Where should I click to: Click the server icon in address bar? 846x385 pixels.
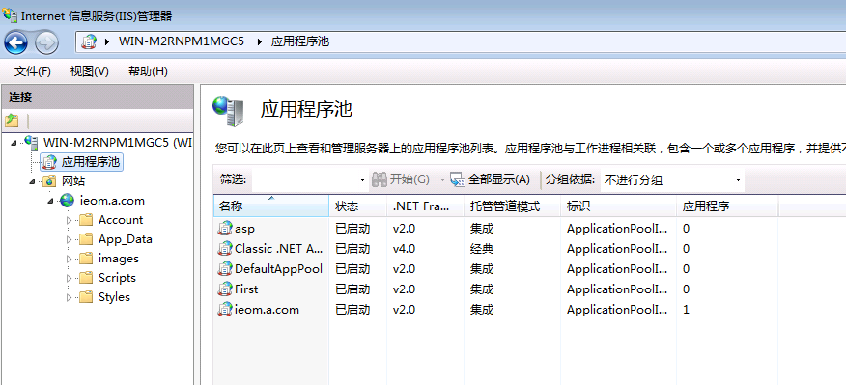click(89, 42)
